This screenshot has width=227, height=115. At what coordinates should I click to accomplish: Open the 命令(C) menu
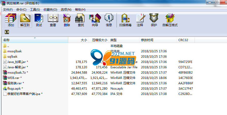click(x=21, y=10)
